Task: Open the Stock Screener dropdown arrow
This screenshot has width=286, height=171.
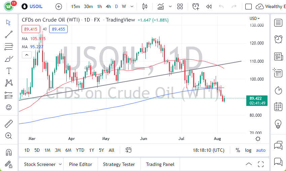Action: (x=60, y=164)
